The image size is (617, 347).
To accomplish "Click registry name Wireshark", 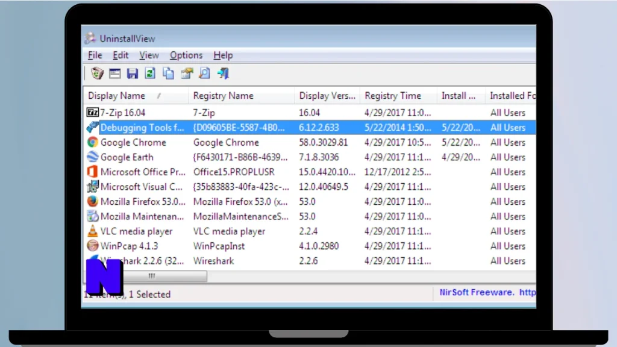I will click(213, 261).
